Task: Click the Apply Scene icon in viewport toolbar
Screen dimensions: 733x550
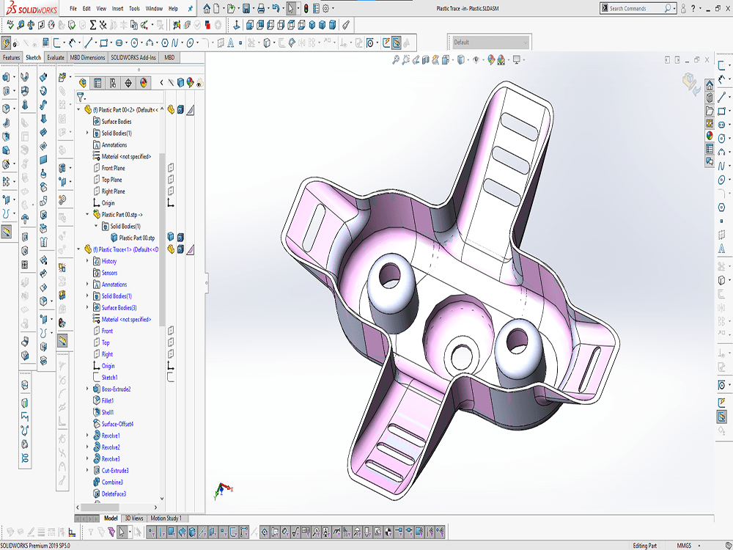Action: [x=501, y=60]
